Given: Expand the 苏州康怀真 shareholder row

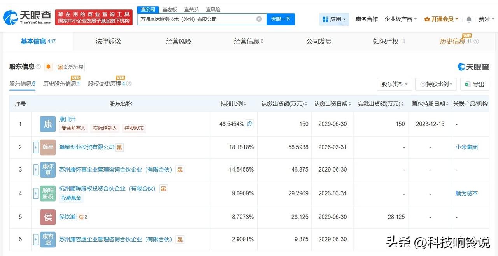Looking at the screenshot, I should pyautogui.click(x=36, y=170).
